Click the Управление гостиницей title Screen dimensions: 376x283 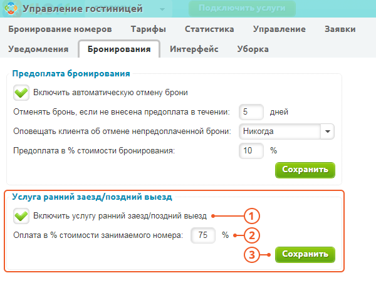point(83,9)
